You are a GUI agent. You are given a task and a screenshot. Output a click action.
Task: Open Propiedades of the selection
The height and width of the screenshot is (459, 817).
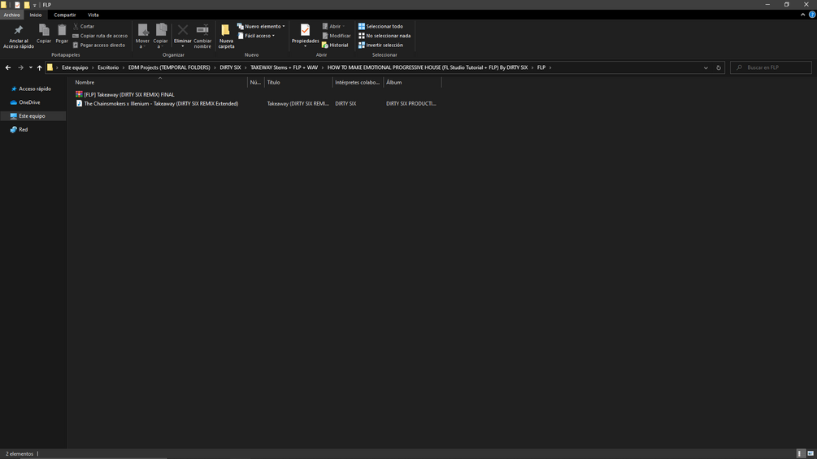(x=305, y=36)
